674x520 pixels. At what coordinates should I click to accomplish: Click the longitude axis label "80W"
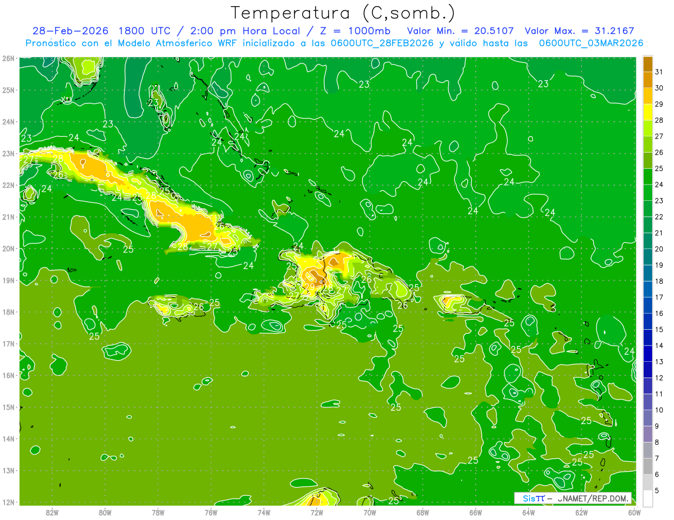tap(105, 512)
